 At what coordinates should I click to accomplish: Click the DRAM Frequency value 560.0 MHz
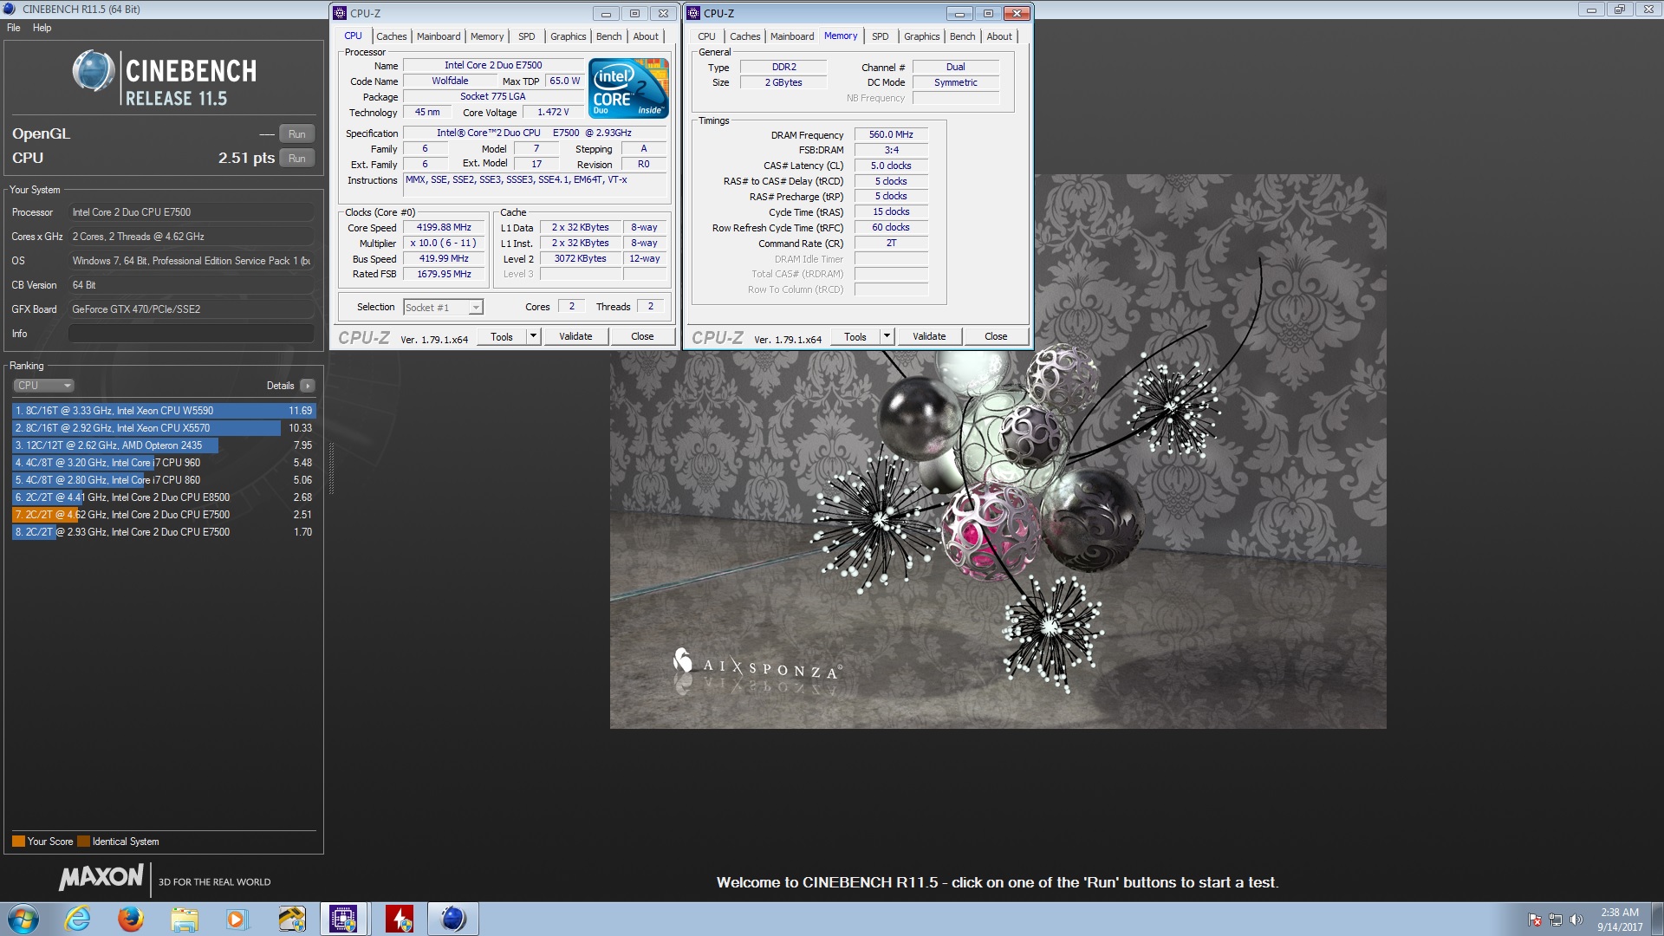point(891,134)
